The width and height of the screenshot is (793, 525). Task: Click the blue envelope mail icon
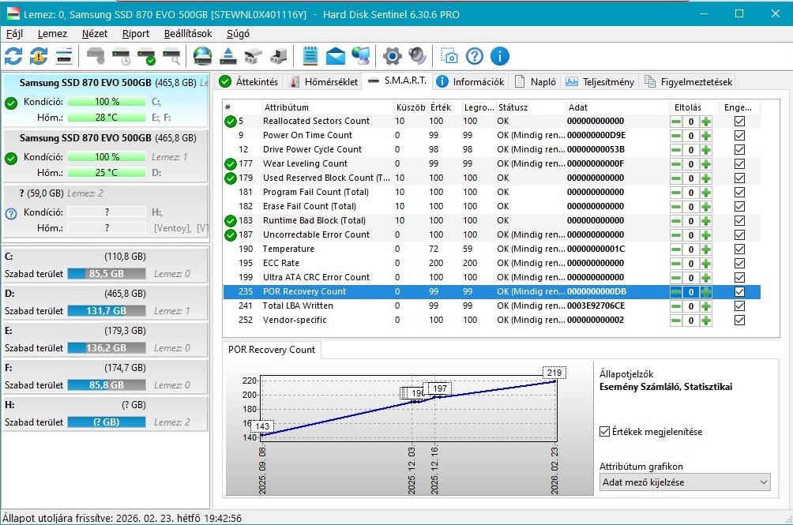tap(336, 56)
